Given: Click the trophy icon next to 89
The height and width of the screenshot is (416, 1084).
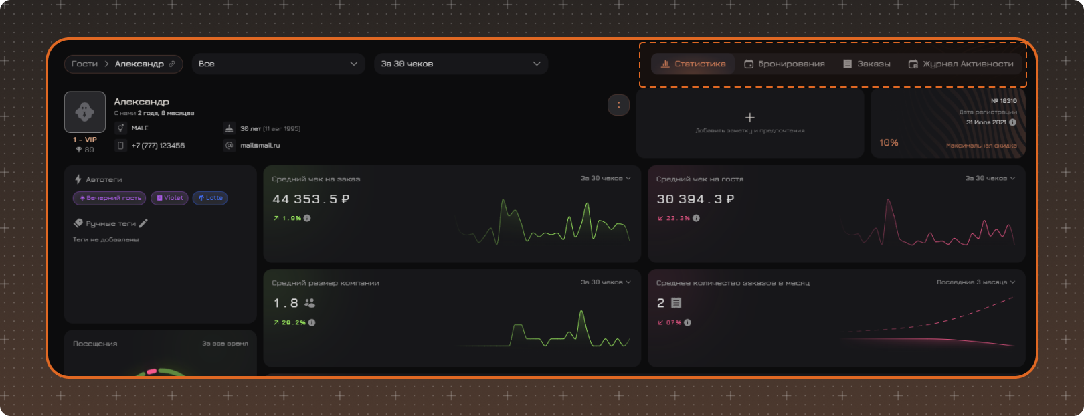Looking at the screenshot, I should coord(79,150).
